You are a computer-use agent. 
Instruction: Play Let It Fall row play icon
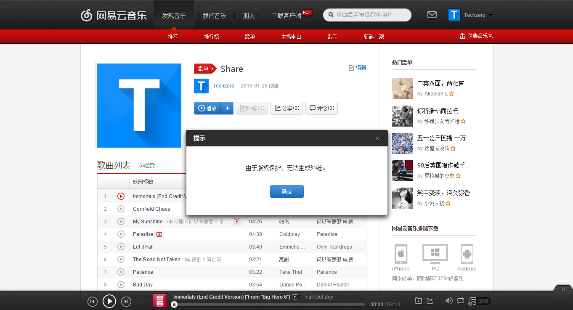pyautogui.click(x=121, y=247)
